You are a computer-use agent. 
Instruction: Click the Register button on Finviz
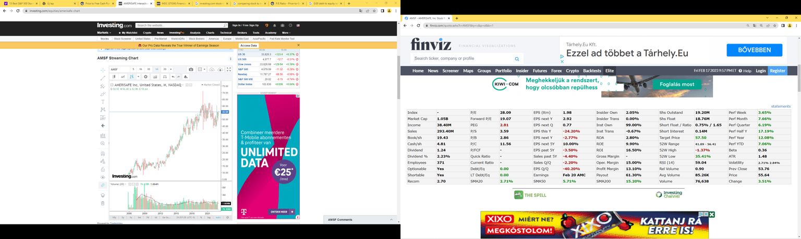pyautogui.click(x=777, y=71)
